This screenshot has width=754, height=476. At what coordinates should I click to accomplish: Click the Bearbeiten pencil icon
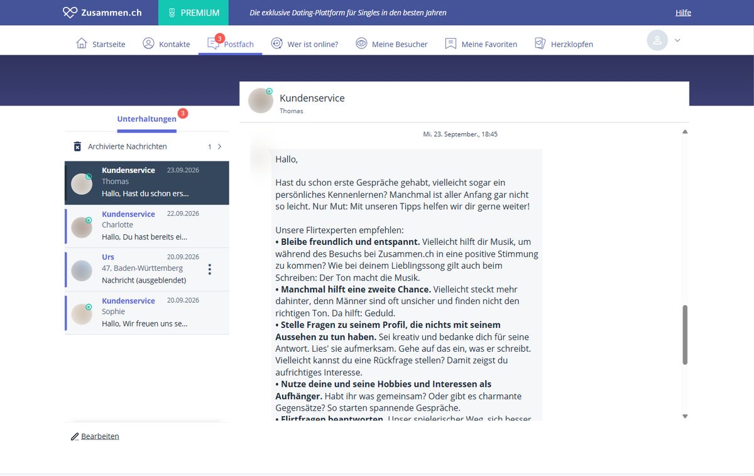click(x=75, y=436)
